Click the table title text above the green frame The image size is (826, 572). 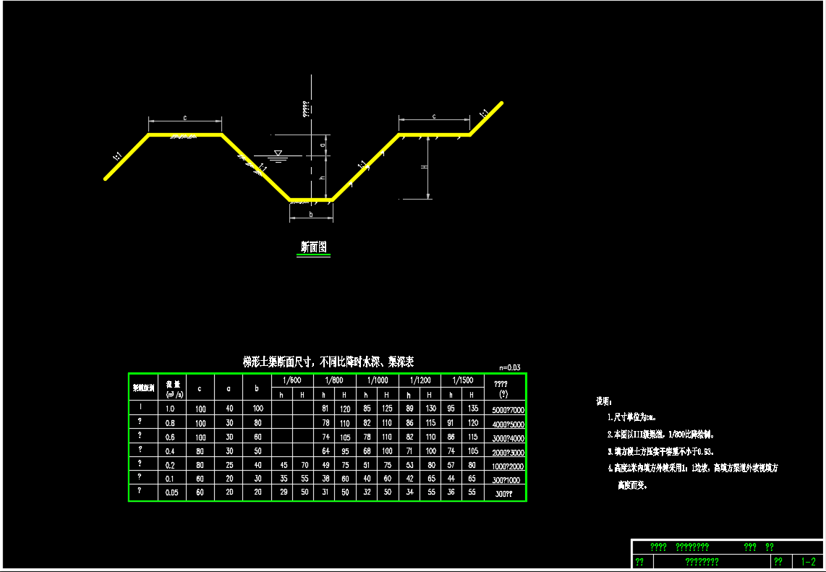328,361
